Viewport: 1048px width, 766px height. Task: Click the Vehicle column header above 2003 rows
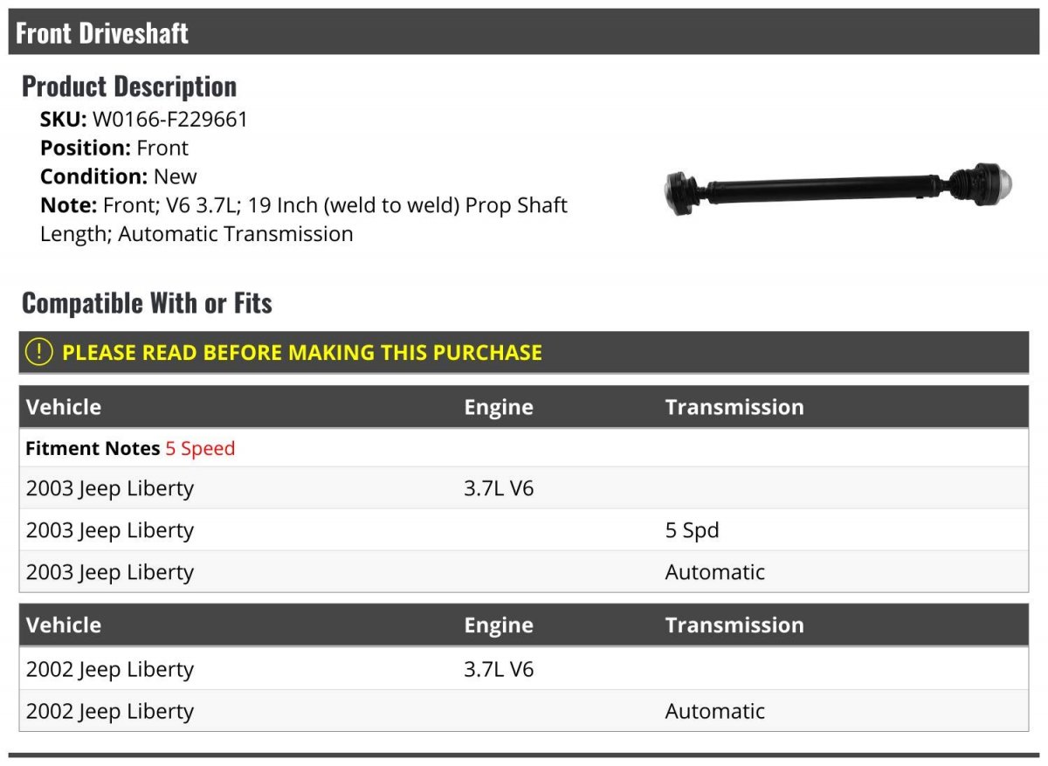pos(64,407)
